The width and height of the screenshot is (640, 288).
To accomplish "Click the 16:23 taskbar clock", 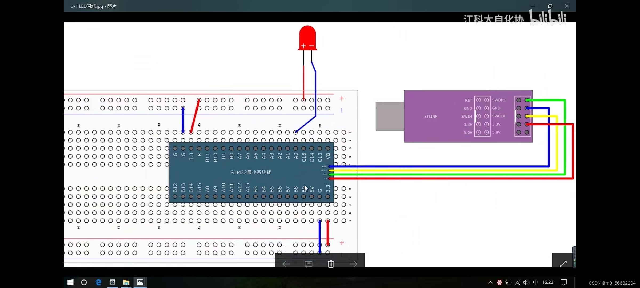I will click(547, 282).
